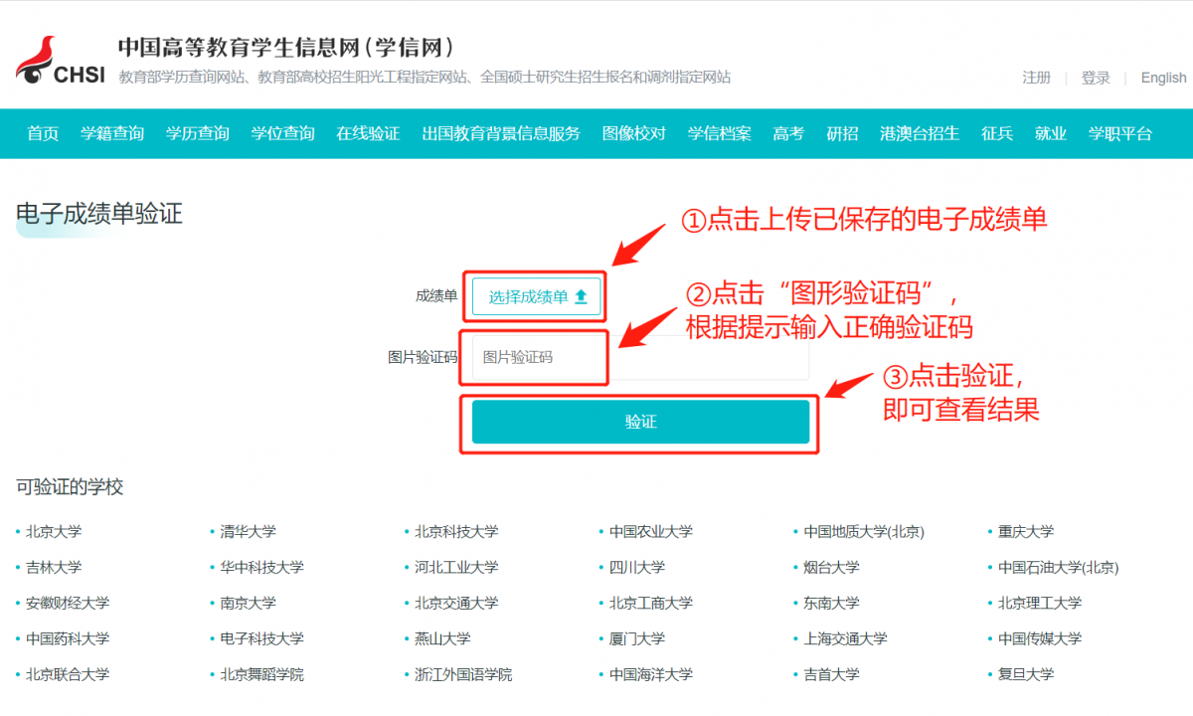The image size is (1193, 716).
Task: Select 中国石油大学(北京) in the school list
Action: click(1059, 568)
